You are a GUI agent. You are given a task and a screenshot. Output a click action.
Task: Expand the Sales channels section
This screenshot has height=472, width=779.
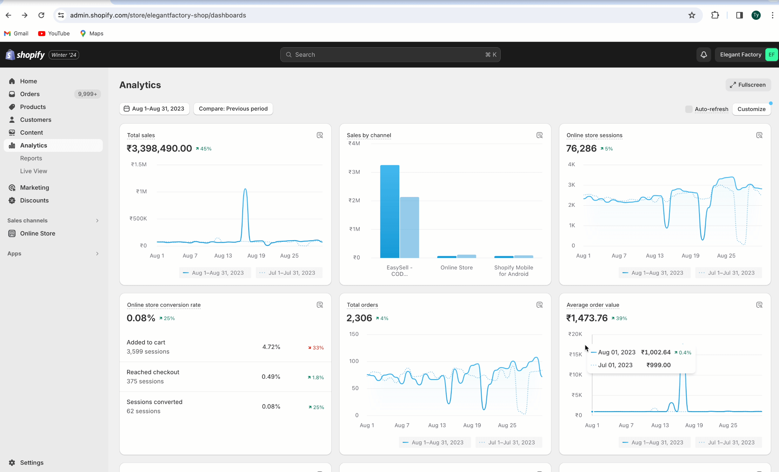pyautogui.click(x=97, y=220)
